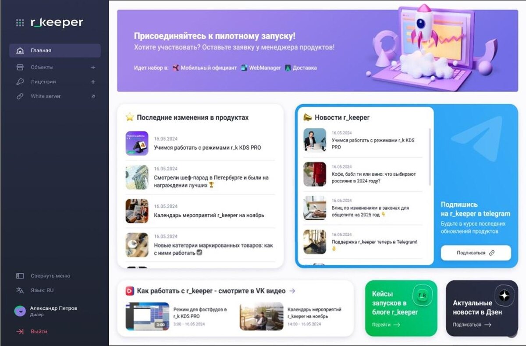Viewport: 526px width, 346px height.
Task: Click the collapse menu panel icon
Action: pos(20,276)
